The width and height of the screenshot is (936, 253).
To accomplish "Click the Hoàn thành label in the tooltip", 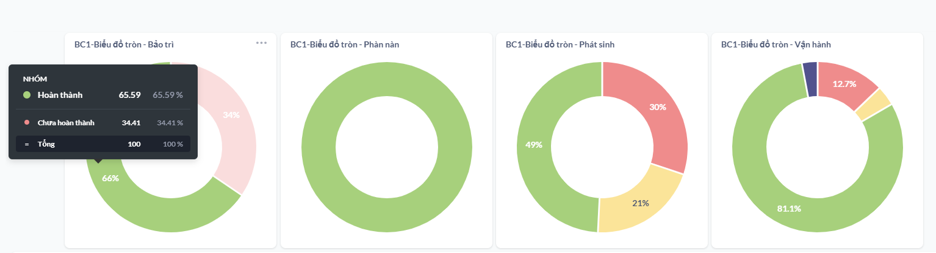I will click(x=60, y=95).
